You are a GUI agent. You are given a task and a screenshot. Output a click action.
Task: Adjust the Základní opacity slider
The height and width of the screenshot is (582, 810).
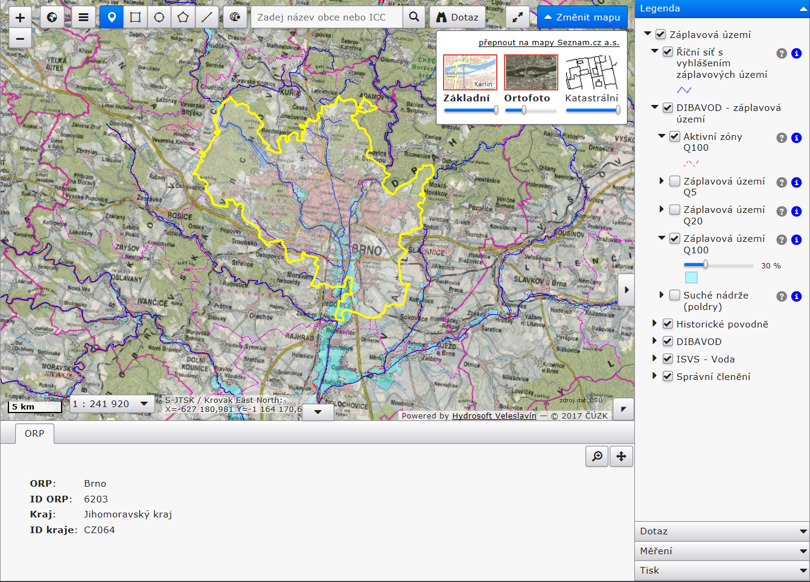[471, 110]
